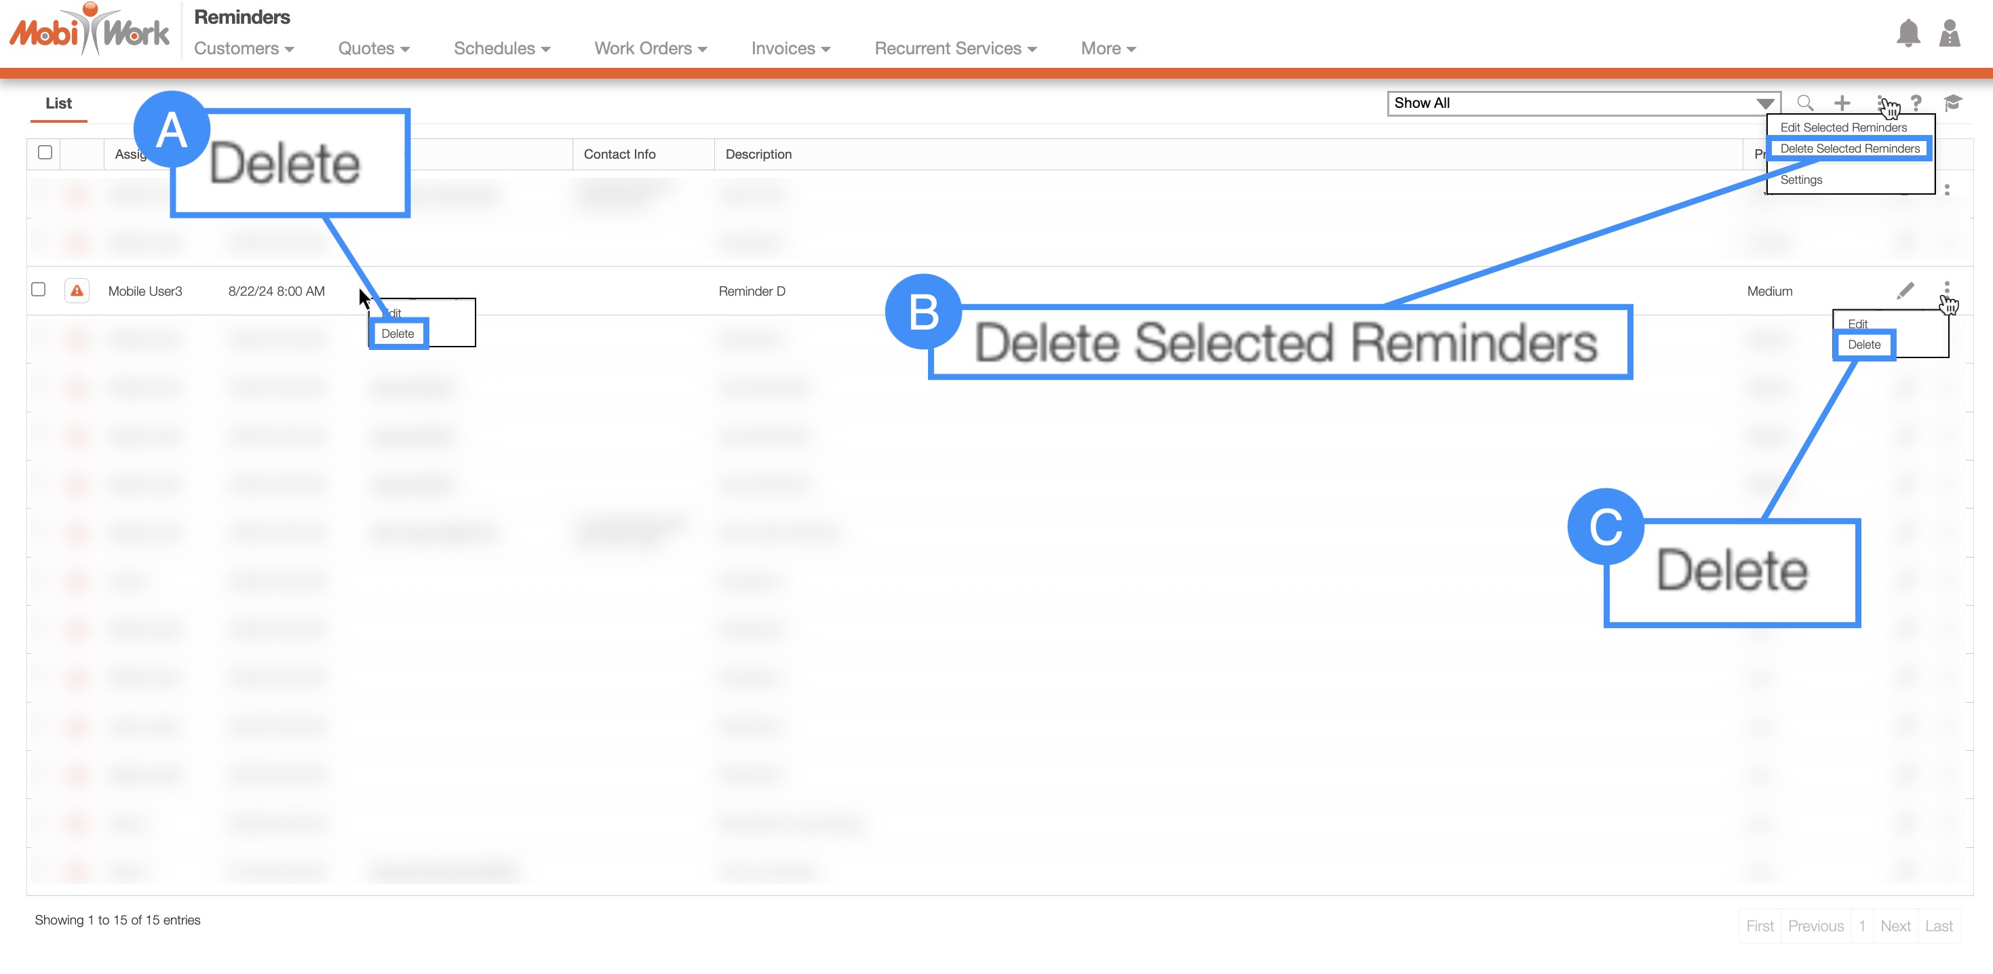Open the Recurrent Services dropdown
The height and width of the screenshot is (974, 1993).
coord(956,49)
